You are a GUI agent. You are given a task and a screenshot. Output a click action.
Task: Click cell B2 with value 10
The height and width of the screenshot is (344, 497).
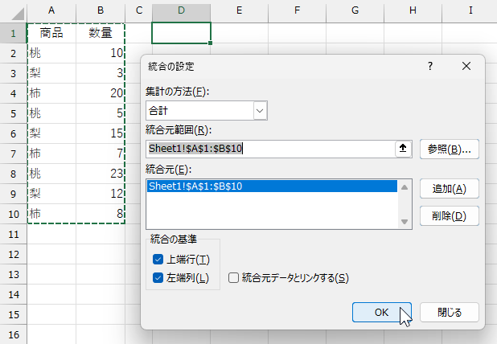[101, 53]
